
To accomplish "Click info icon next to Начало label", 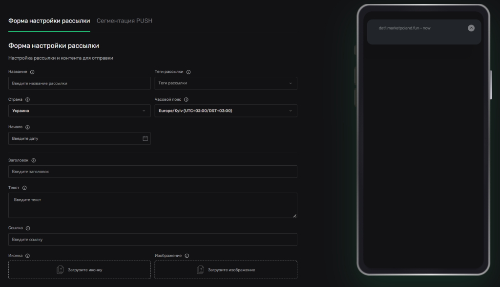I will point(27,127).
